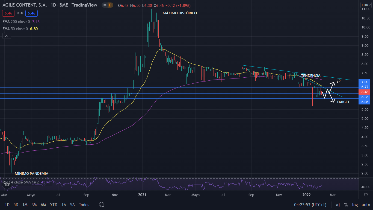Click the H6.50 high price value
373x210 pixels.
[135, 5]
